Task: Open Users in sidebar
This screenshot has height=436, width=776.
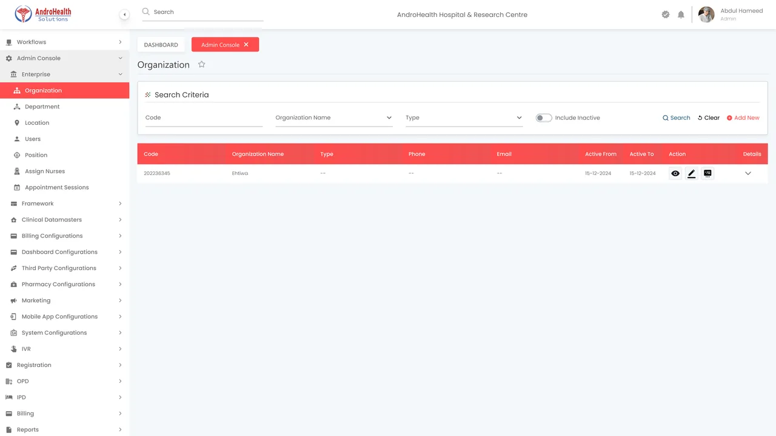Action: [64, 139]
